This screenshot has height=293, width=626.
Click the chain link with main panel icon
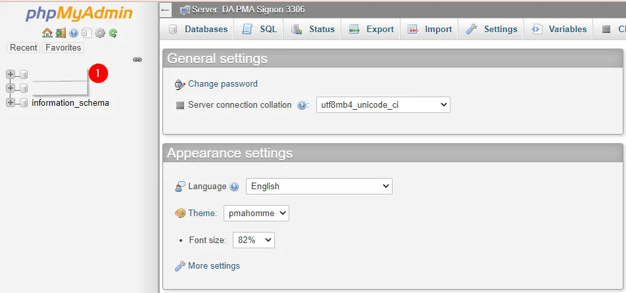[137, 59]
